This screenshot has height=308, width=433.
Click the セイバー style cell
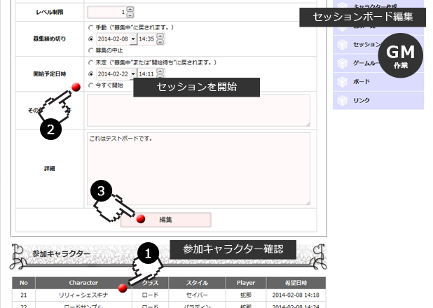click(x=197, y=295)
